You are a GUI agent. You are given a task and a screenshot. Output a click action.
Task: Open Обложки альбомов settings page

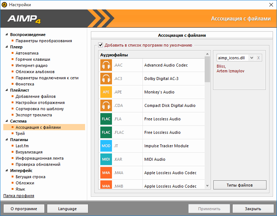[x=35, y=72]
